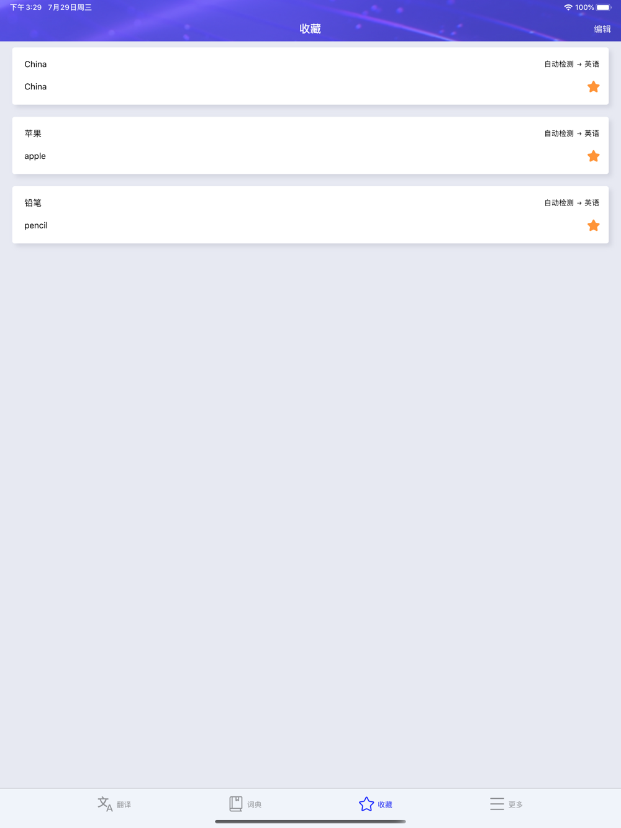Tap the language pair label on 苹果 card

point(571,133)
